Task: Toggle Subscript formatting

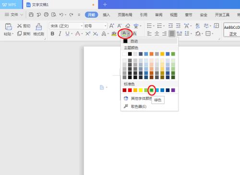Action: coord(96,34)
